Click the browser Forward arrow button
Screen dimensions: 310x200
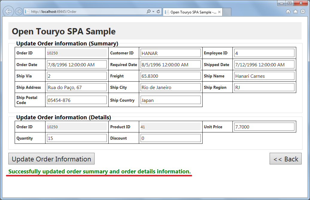(19, 12)
